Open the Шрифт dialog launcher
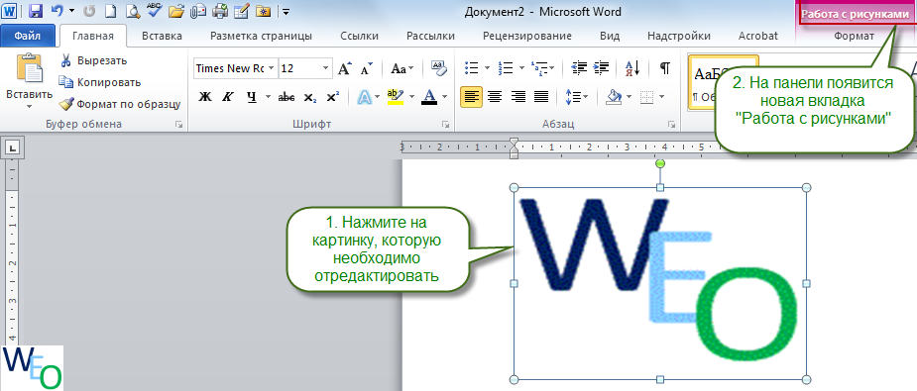917x391 pixels. click(445, 125)
